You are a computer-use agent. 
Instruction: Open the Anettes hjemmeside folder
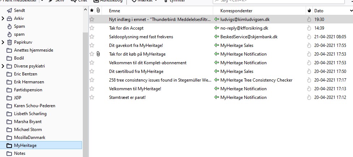point(34,50)
